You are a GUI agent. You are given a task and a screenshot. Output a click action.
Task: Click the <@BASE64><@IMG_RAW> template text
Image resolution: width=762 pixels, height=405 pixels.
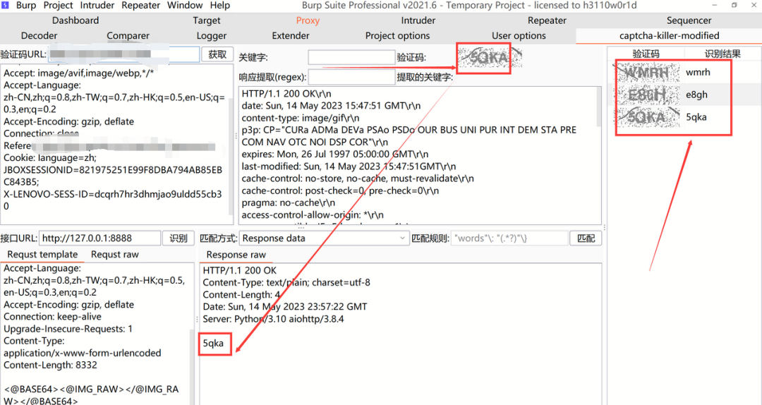[x=91, y=395]
